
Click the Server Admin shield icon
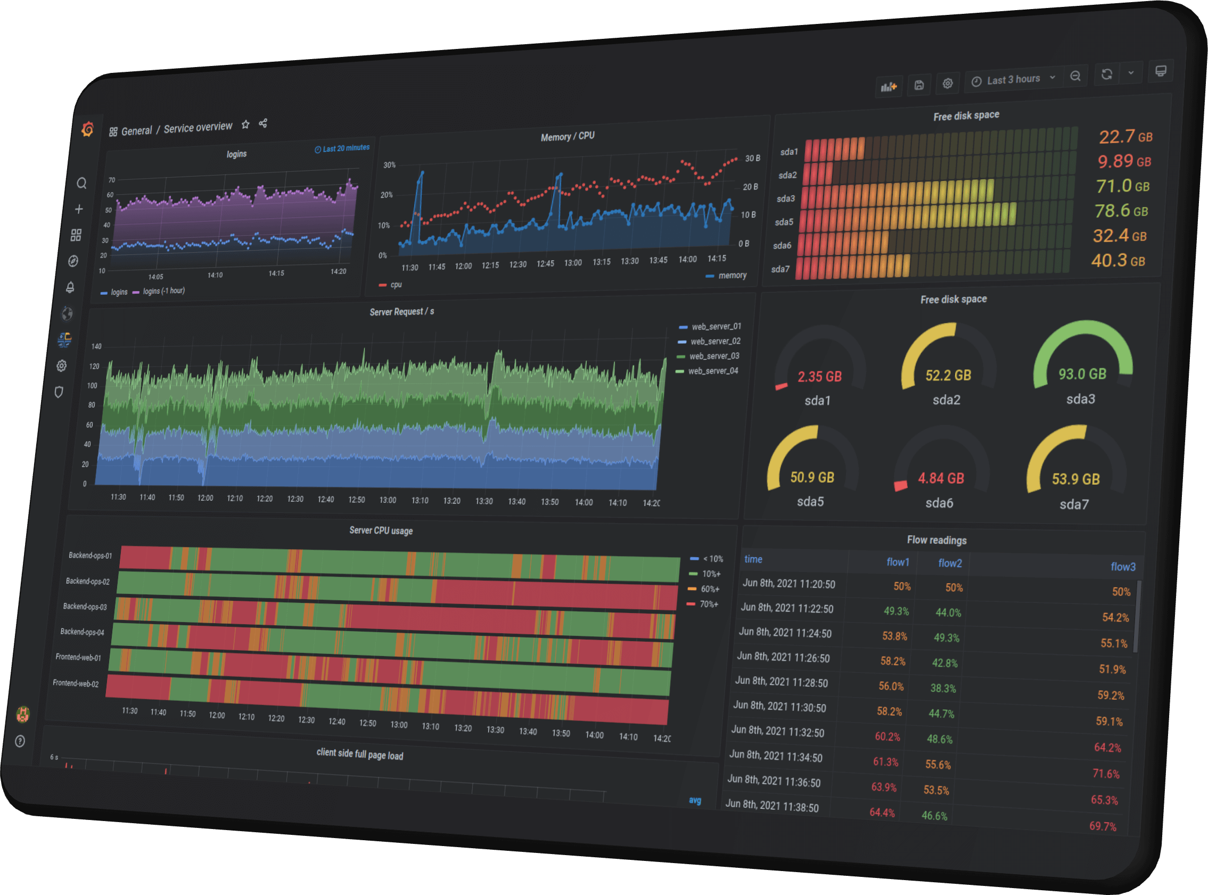pyautogui.click(x=59, y=392)
